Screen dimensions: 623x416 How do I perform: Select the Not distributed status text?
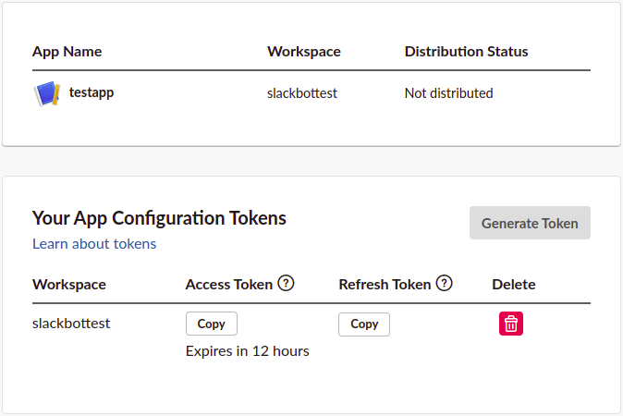pyautogui.click(x=448, y=93)
